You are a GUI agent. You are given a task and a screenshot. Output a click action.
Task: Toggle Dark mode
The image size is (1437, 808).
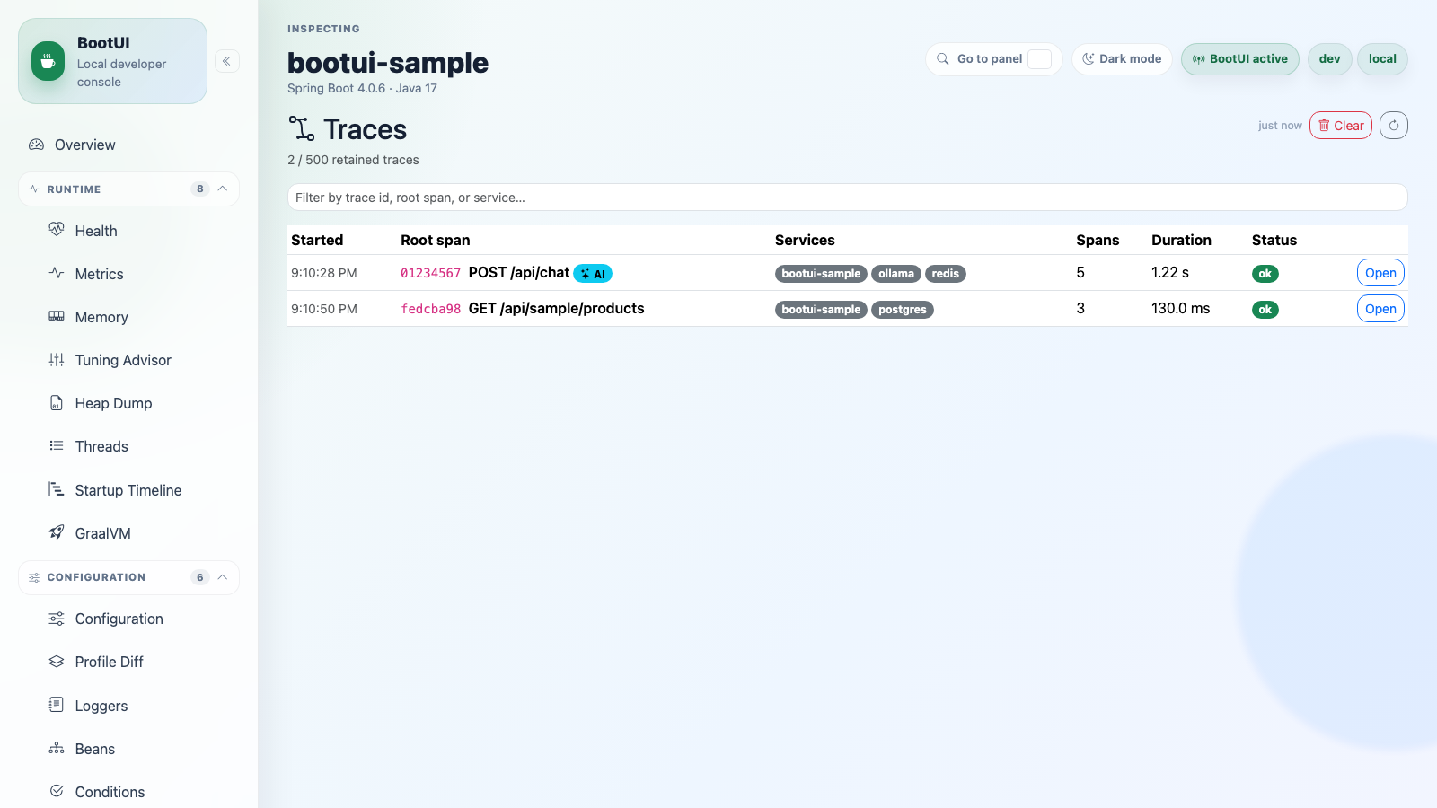pos(1122,59)
